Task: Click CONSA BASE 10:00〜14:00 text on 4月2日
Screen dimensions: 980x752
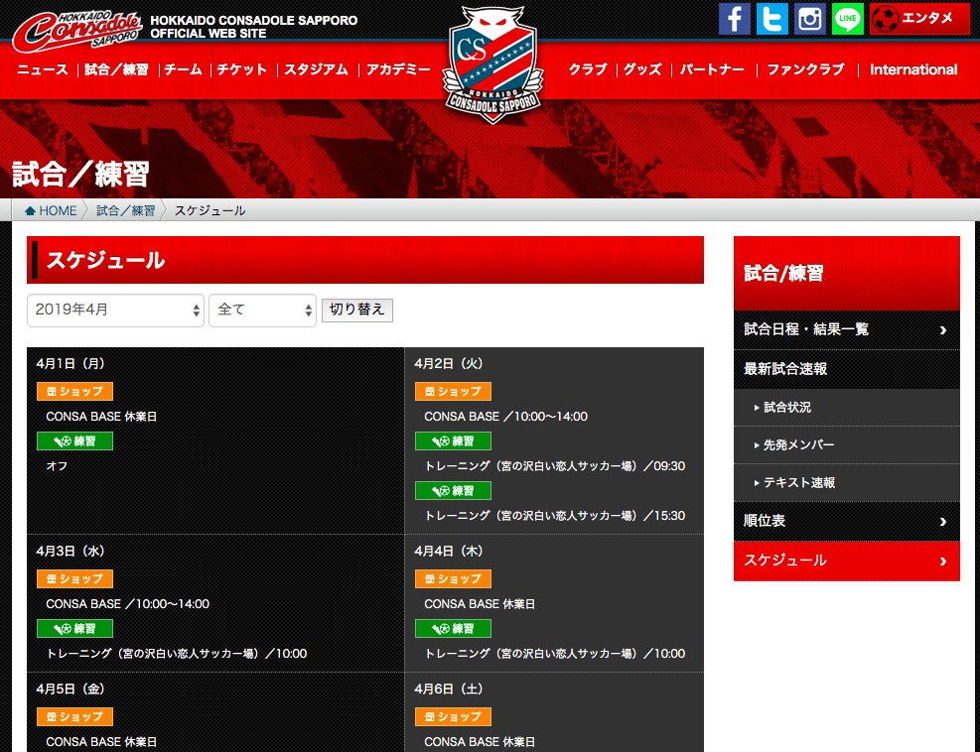Action: coord(505,417)
